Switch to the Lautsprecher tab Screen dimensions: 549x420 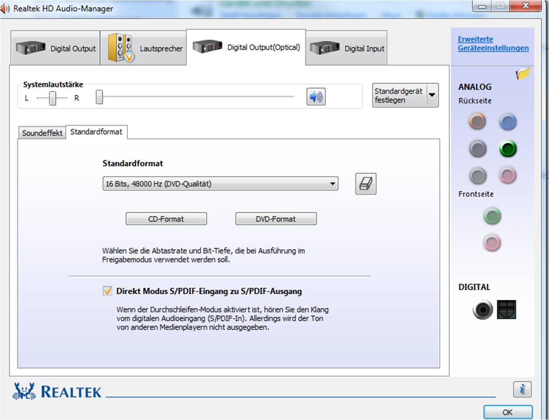144,48
